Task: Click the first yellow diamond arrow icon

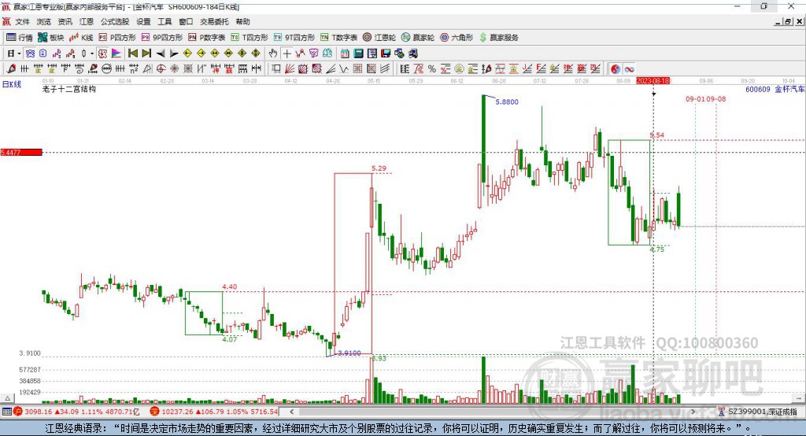Action: click(x=187, y=54)
